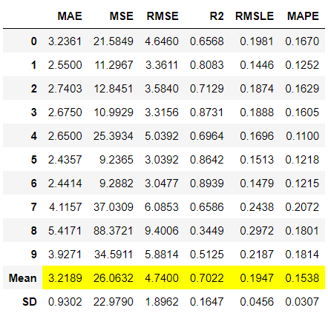
Task: Select the Mean row label
Action: tap(23, 278)
